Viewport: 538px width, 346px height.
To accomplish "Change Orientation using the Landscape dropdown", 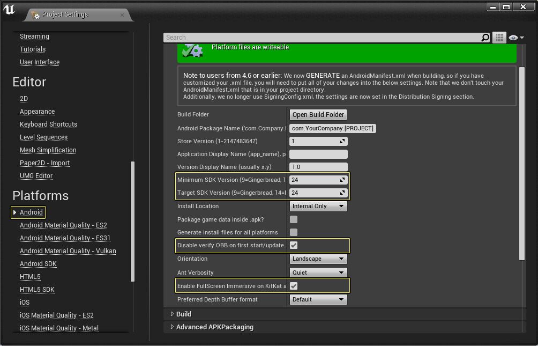I will tap(318, 259).
